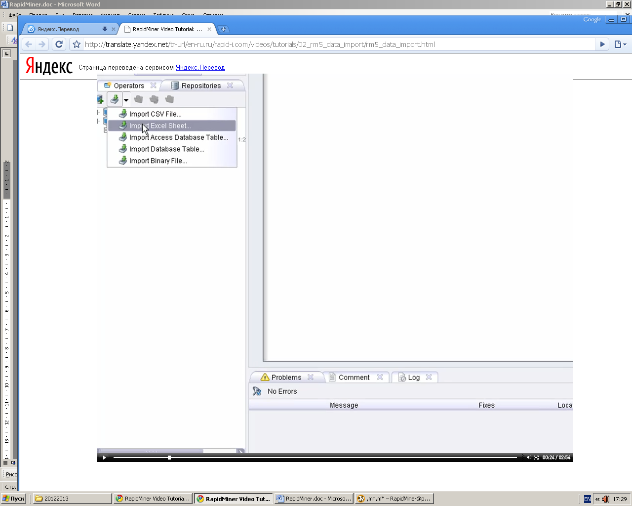Click the Message column header
632x506 pixels.
(344, 405)
